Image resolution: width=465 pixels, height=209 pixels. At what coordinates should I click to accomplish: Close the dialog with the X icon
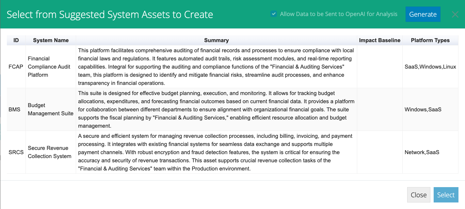coord(455,14)
